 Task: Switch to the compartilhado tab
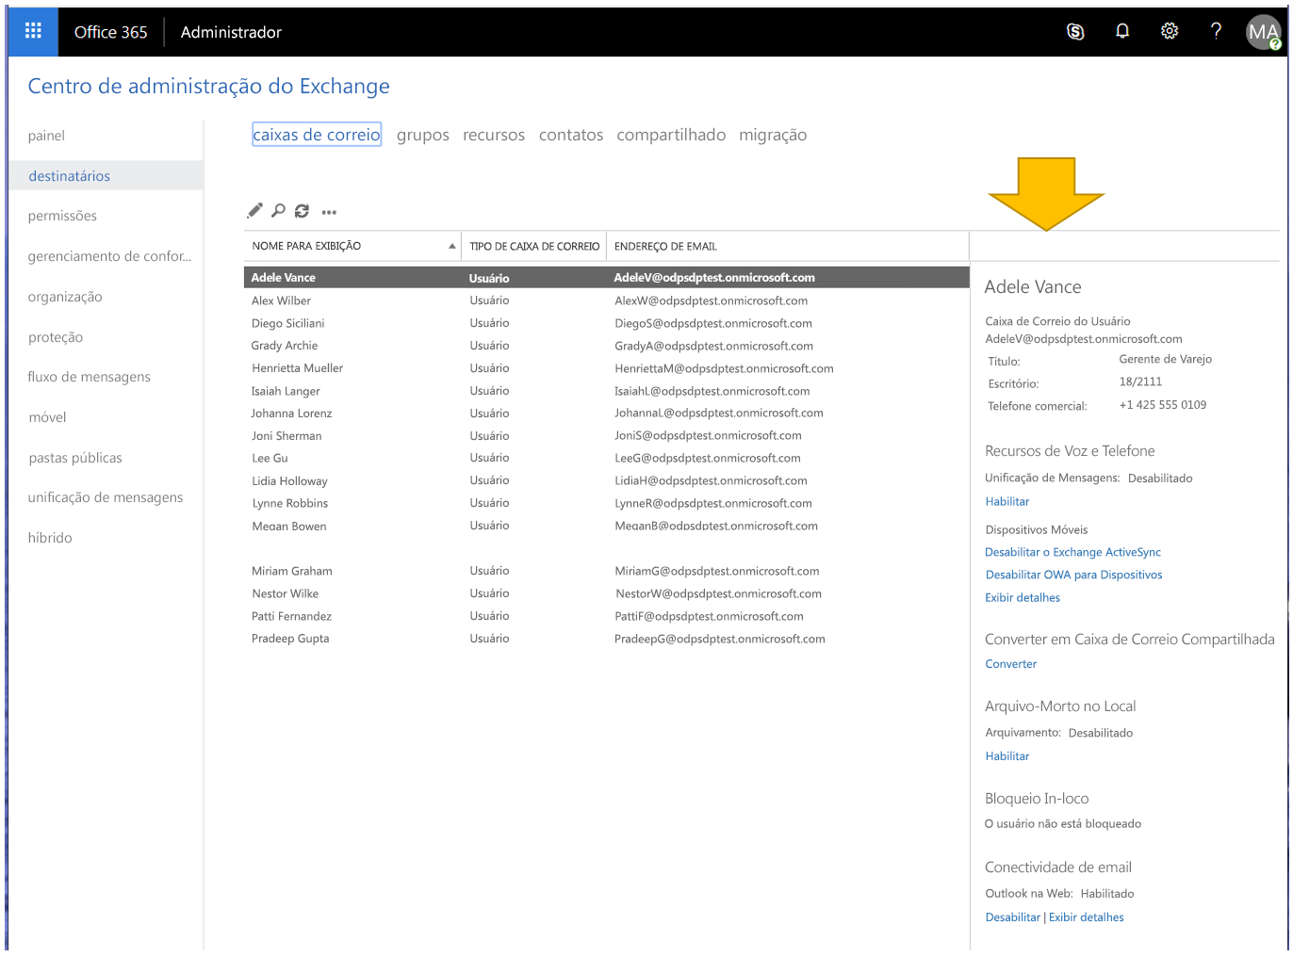point(671,135)
